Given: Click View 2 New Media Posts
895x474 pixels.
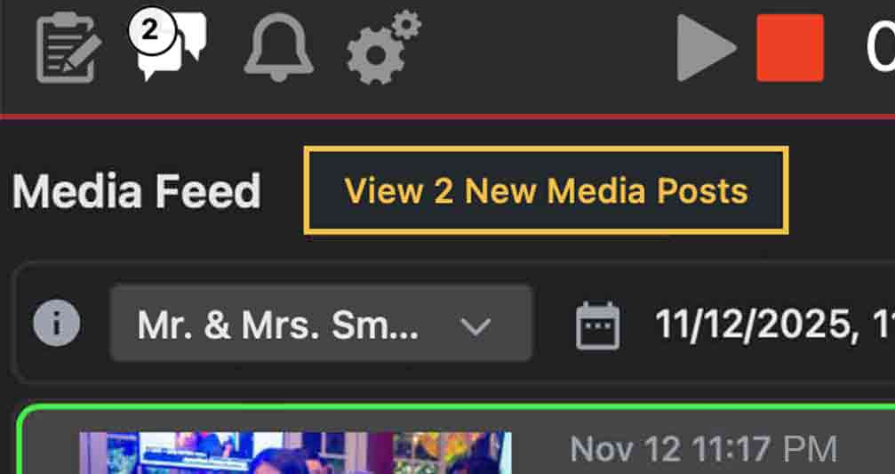Looking at the screenshot, I should click(546, 190).
